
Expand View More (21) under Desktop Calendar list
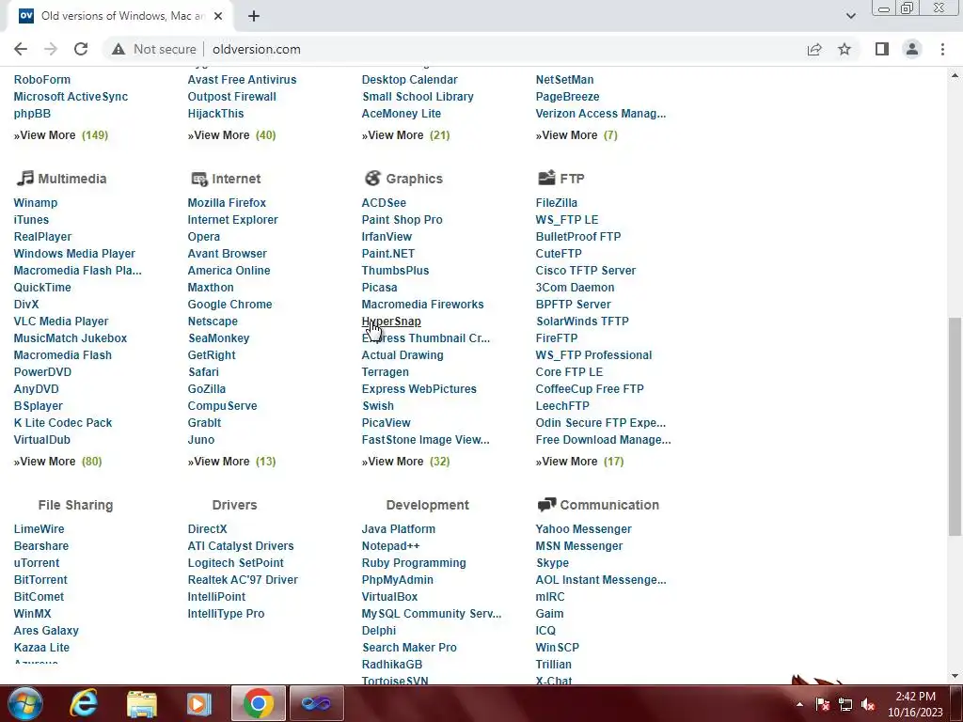tap(405, 135)
